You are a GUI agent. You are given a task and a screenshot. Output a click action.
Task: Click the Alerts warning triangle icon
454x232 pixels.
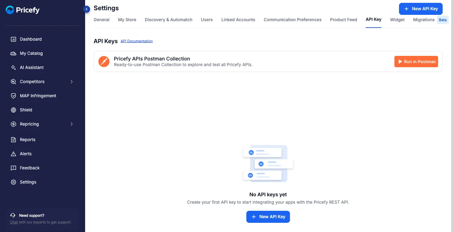click(13, 154)
